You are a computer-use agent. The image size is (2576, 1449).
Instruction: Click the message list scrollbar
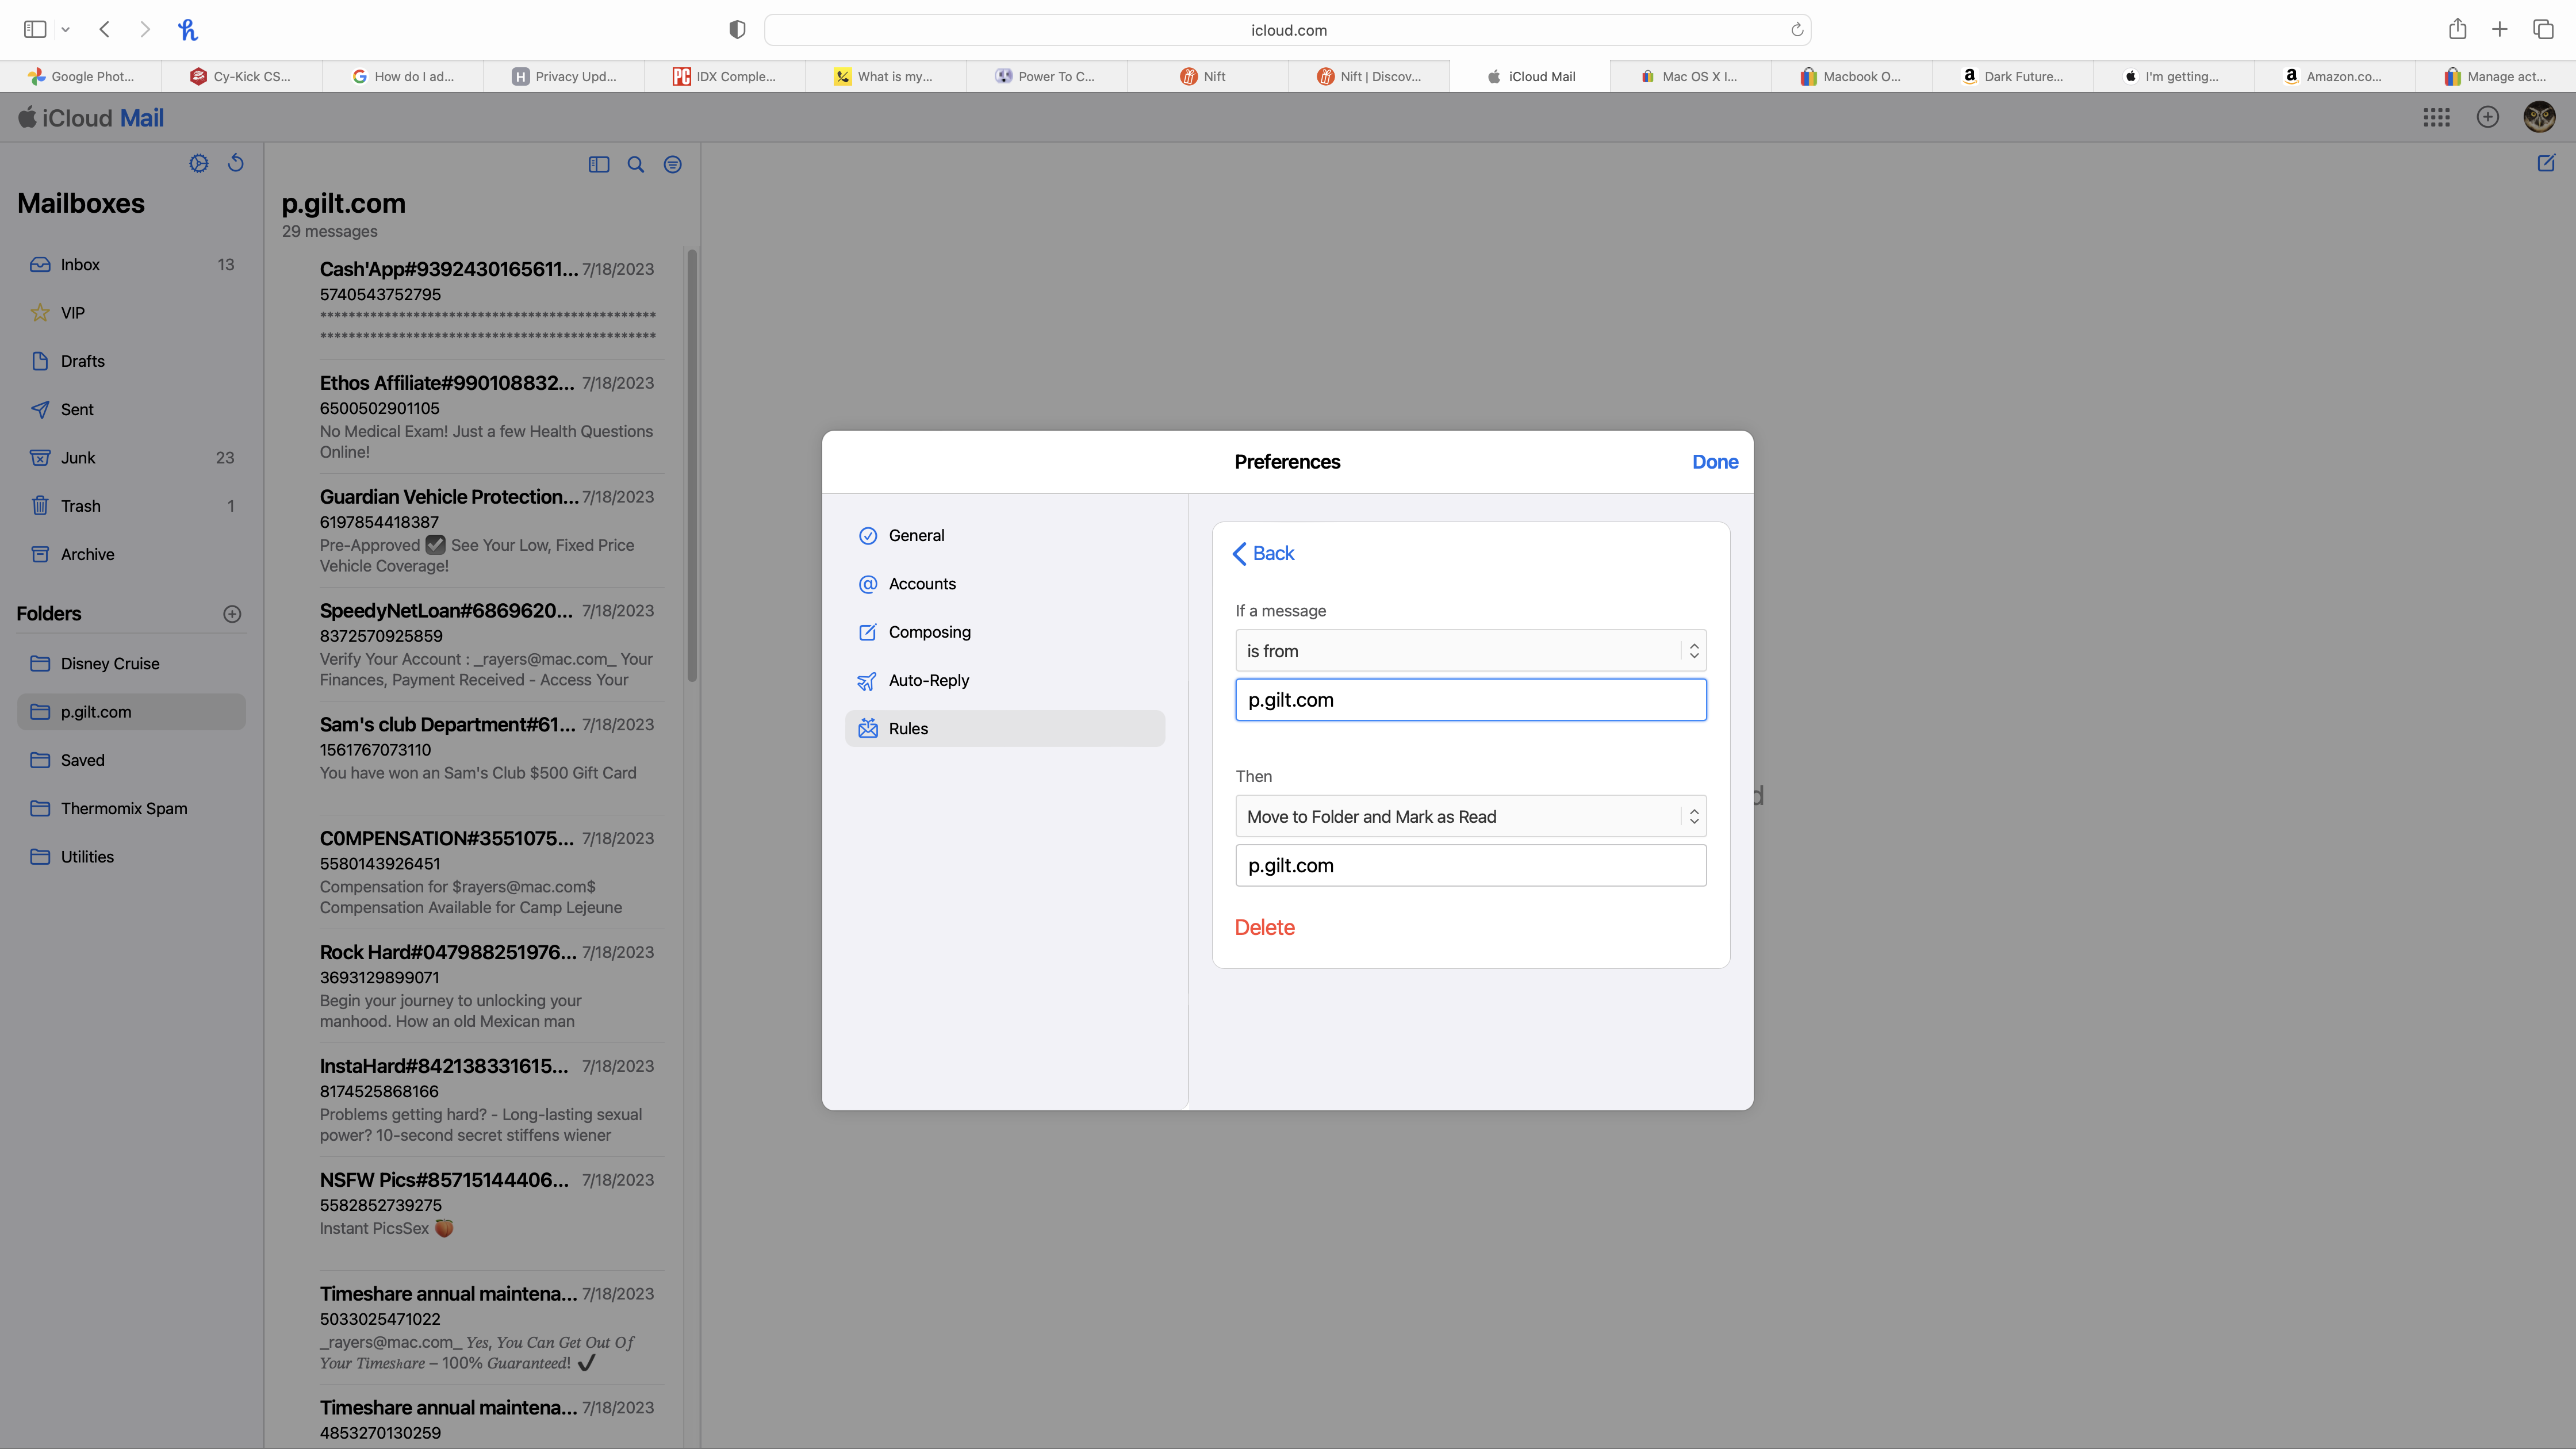[x=691, y=466]
